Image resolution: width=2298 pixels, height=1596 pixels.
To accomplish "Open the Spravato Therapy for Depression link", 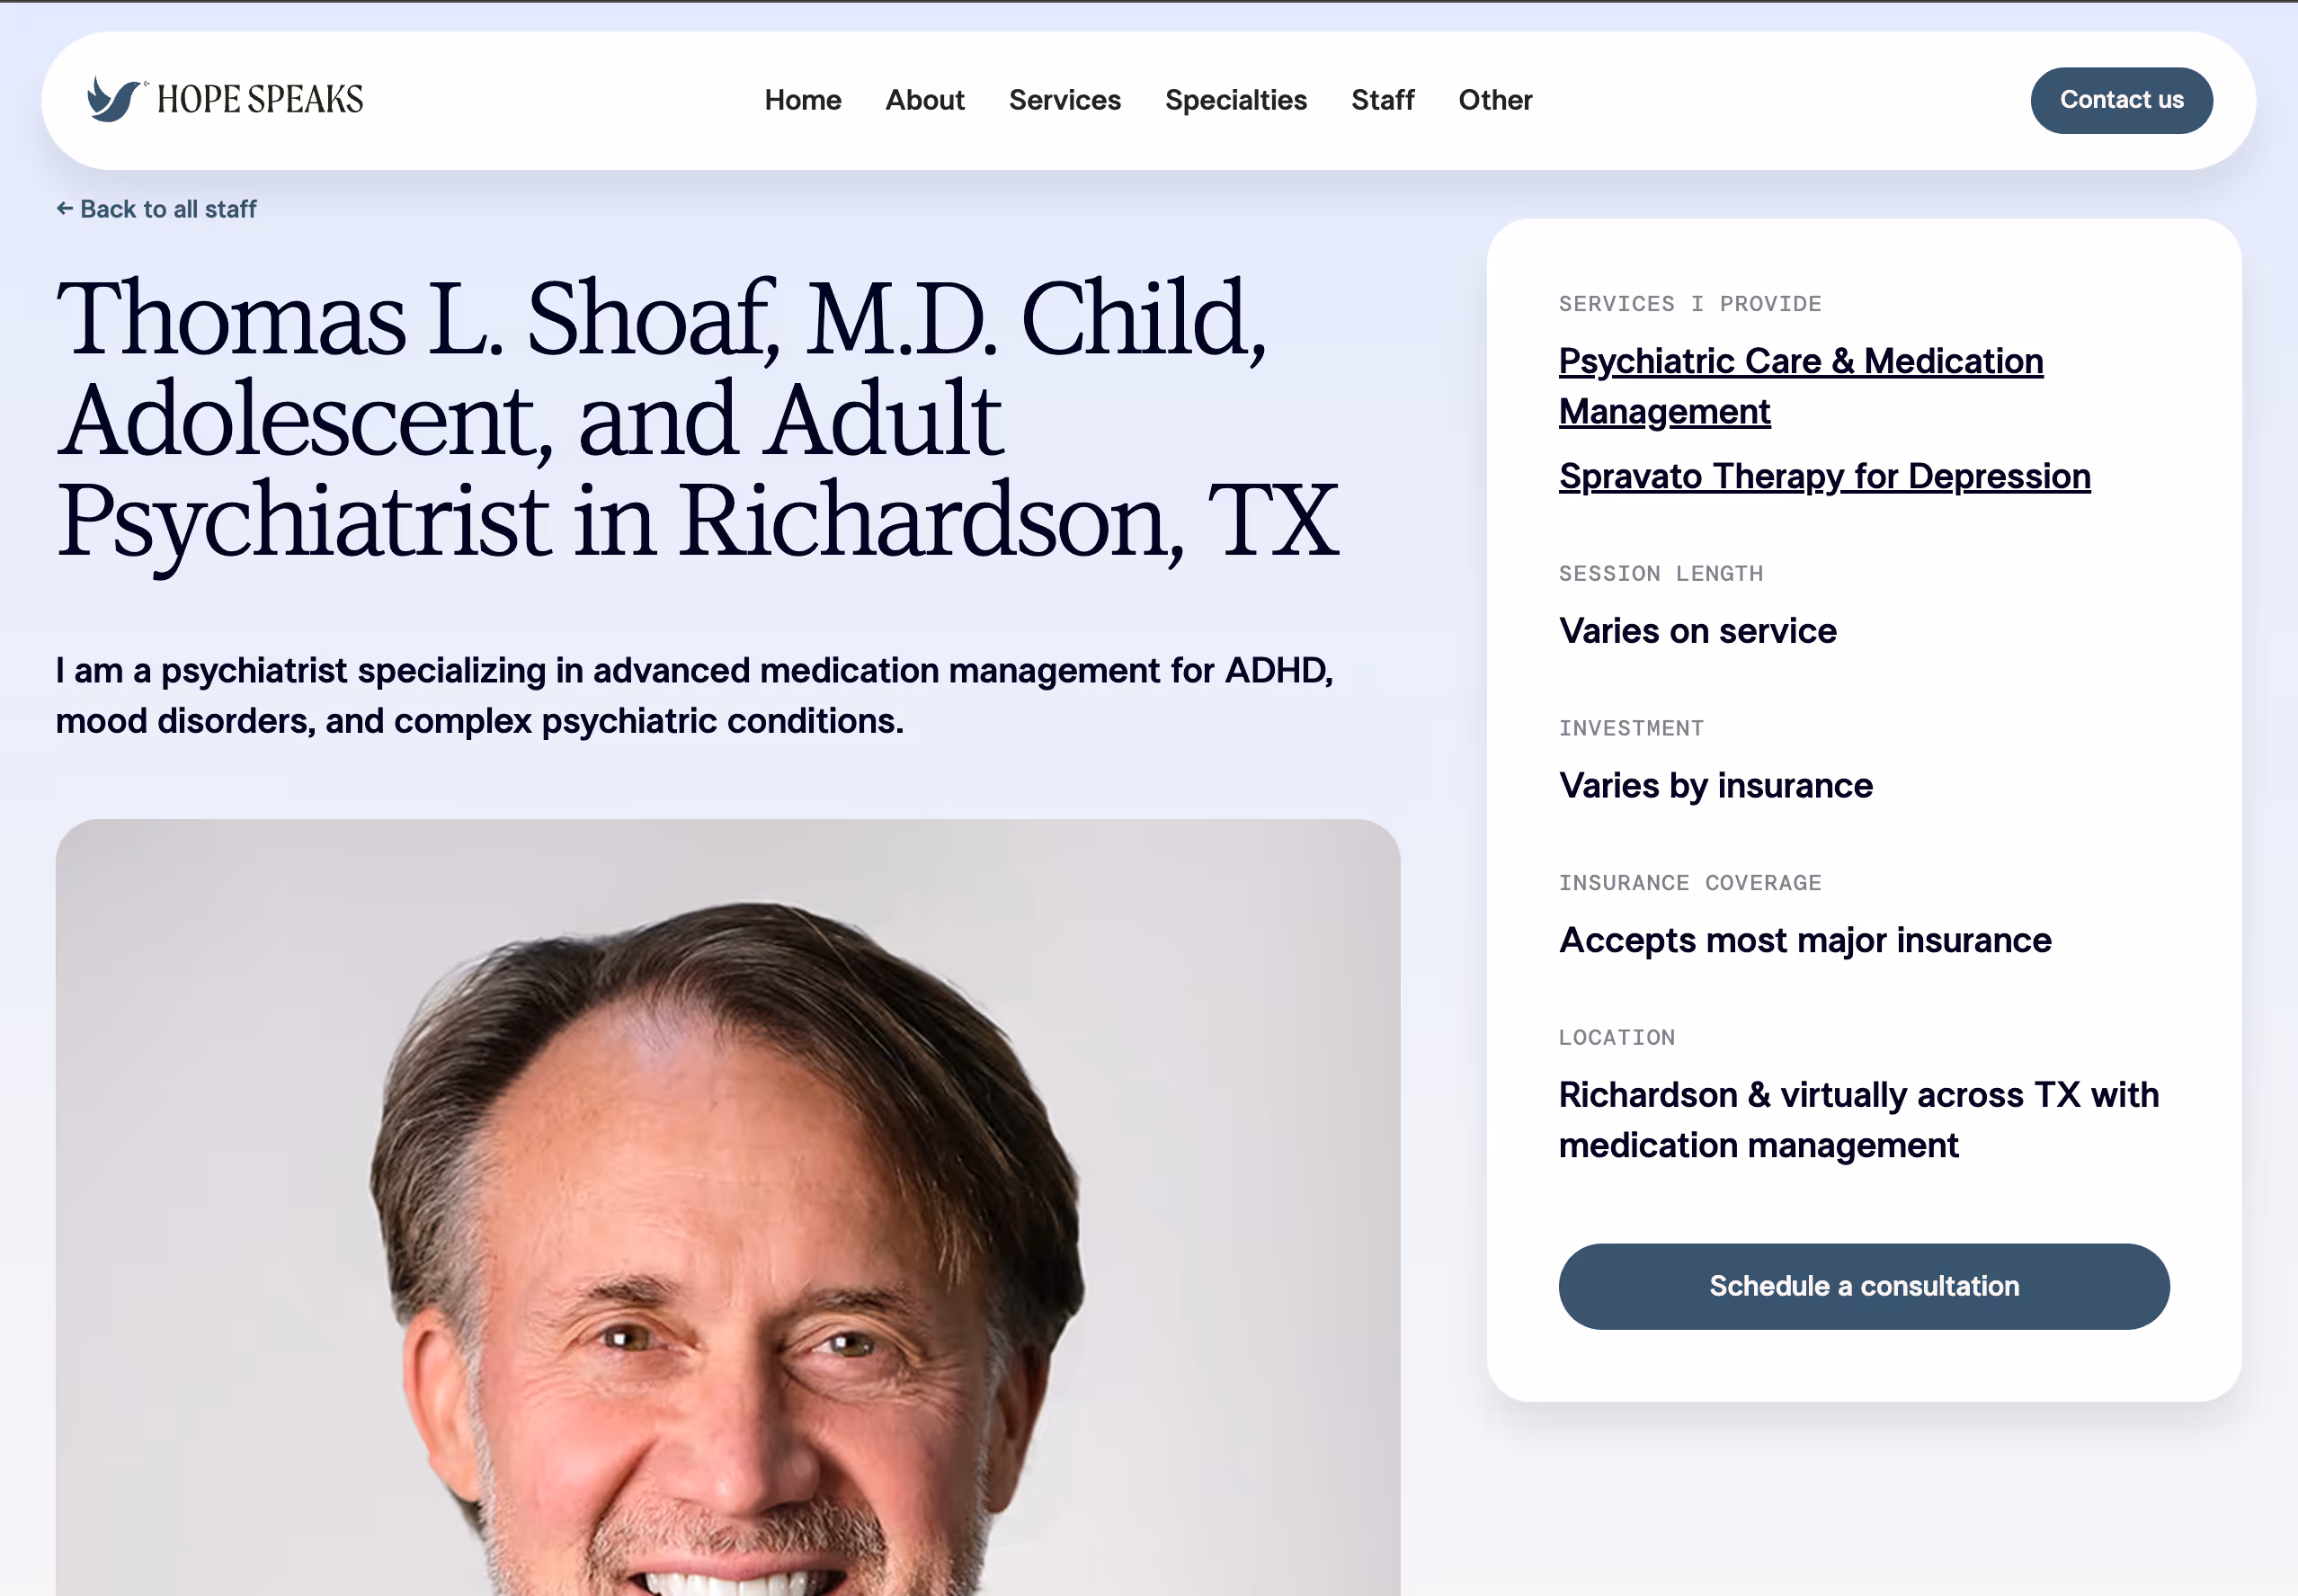I will 1823,476.
